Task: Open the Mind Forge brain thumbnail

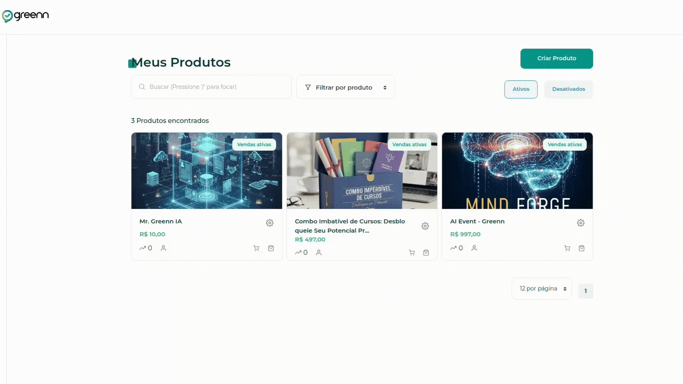Action: pyautogui.click(x=517, y=171)
